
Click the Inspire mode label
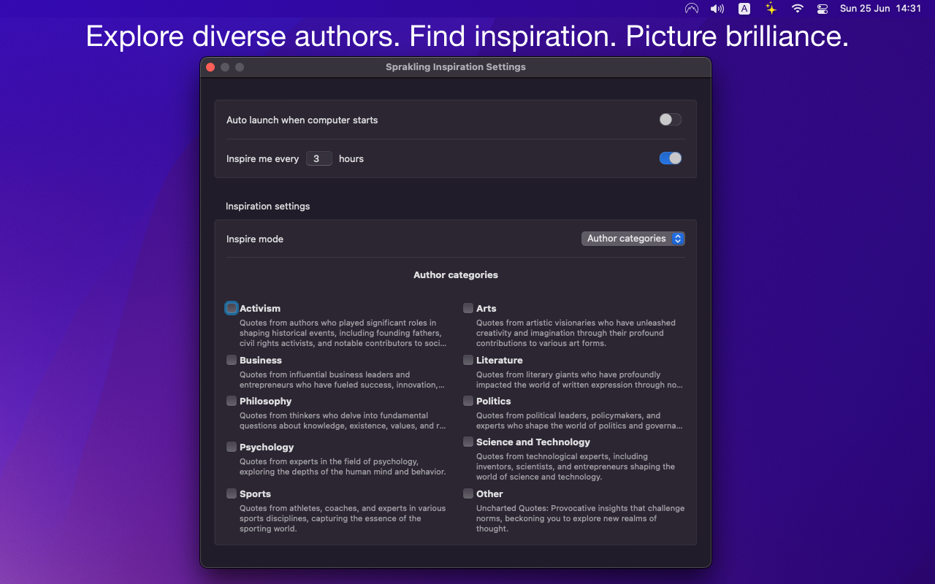click(255, 239)
